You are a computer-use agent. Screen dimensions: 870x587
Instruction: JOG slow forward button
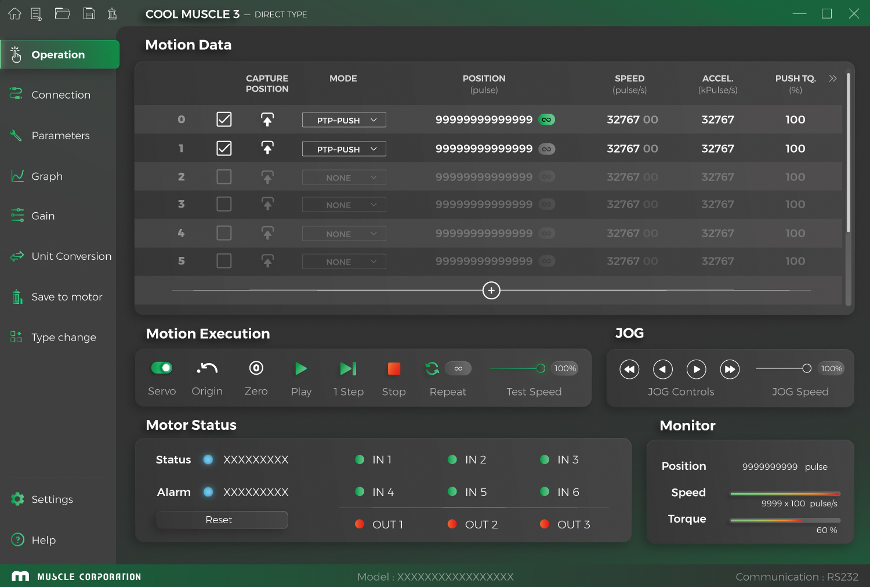697,369
